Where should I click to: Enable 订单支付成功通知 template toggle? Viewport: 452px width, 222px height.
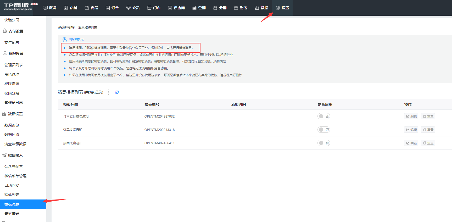tap(323, 116)
